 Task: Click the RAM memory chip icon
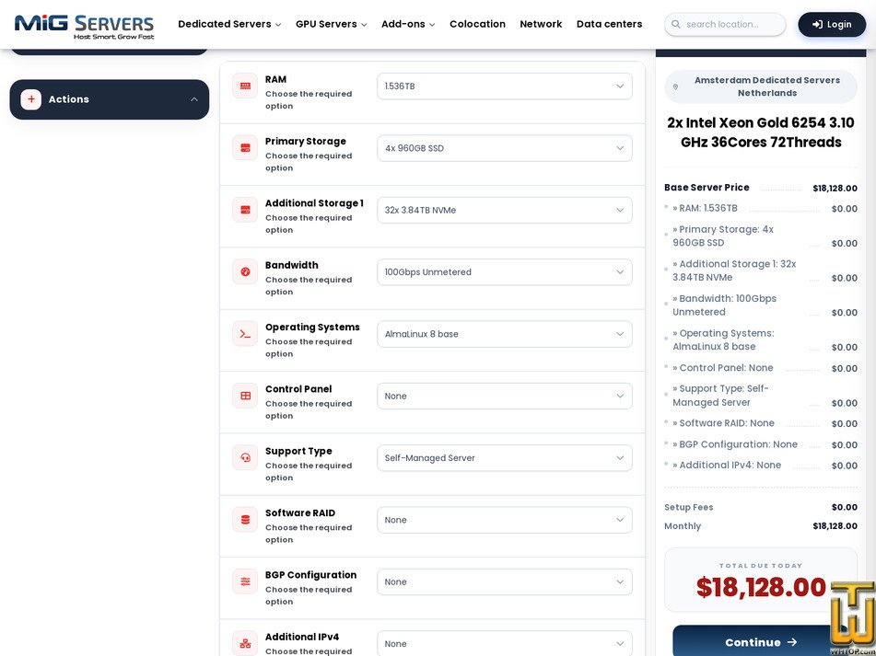tap(245, 86)
